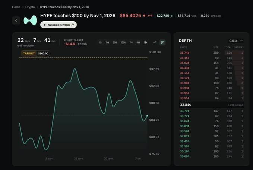The height and width of the screenshot is (170, 253).
Task: Select ask price 35.45¢
Action: [185, 58]
